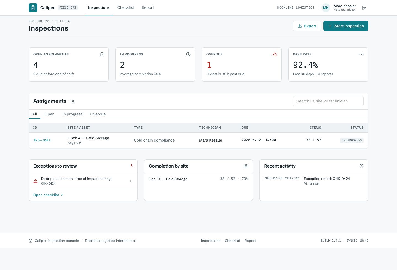Open the Checklist tab in top navigation
397x270 pixels.
[x=126, y=8]
